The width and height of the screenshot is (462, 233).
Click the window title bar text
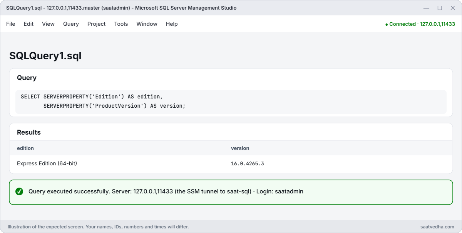(121, 8)
